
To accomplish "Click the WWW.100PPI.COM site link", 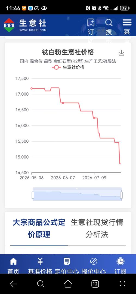I will tap(33, 30).
